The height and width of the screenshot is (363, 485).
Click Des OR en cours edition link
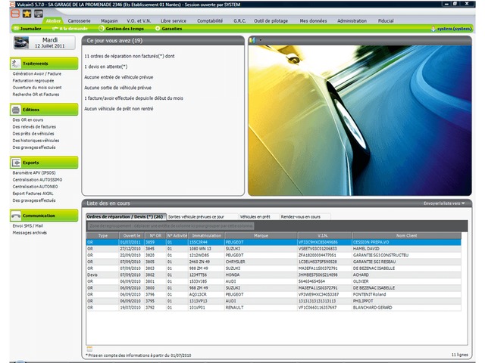[28, 119]
